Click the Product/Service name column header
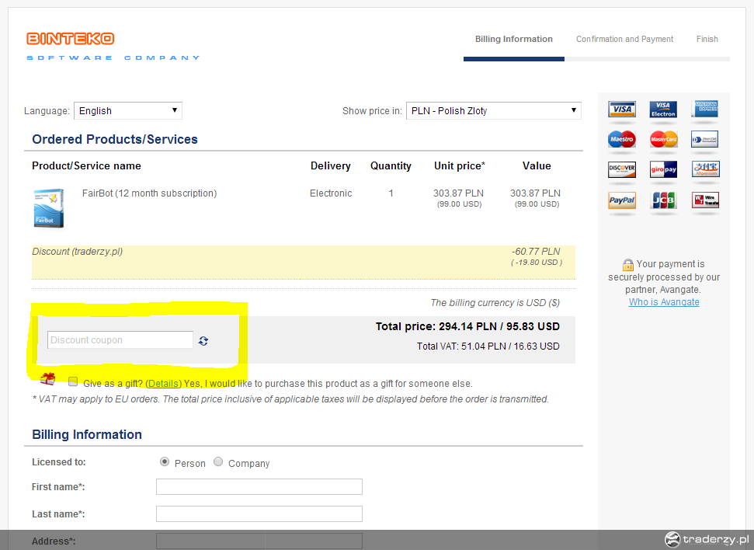 tap(86, 166)
